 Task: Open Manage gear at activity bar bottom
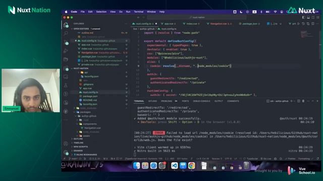[66, 152]
